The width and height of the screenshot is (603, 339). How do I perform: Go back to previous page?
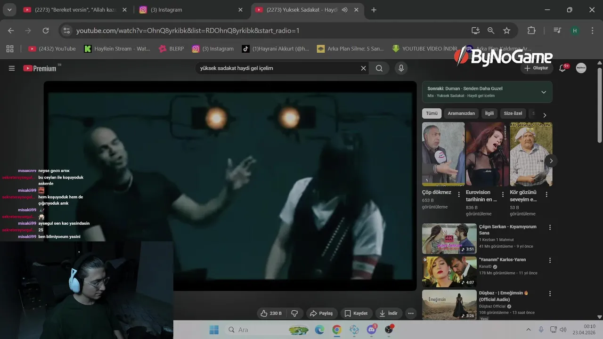pos(11,31)
